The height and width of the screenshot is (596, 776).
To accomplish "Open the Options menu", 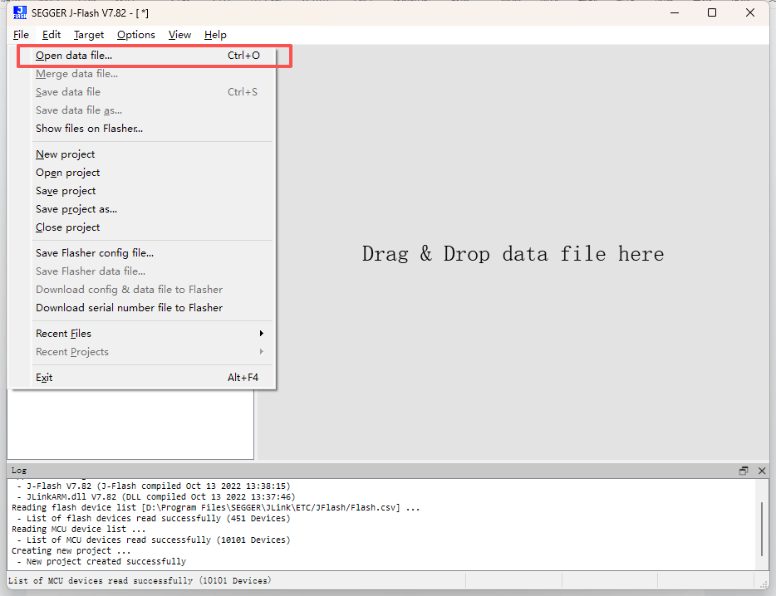I will [x=136, y=35].
